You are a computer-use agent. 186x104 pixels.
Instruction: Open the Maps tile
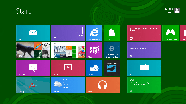pos(94,50)
